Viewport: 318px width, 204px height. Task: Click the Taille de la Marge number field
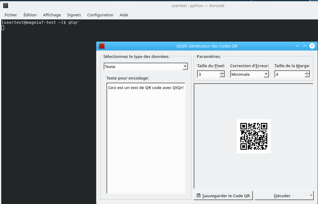290,74
